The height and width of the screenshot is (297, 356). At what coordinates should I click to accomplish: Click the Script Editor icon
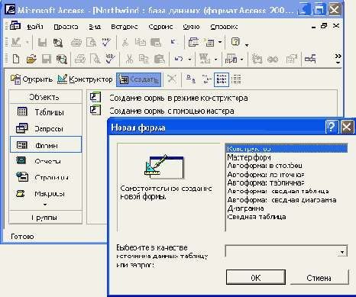(x=273, y=60)
